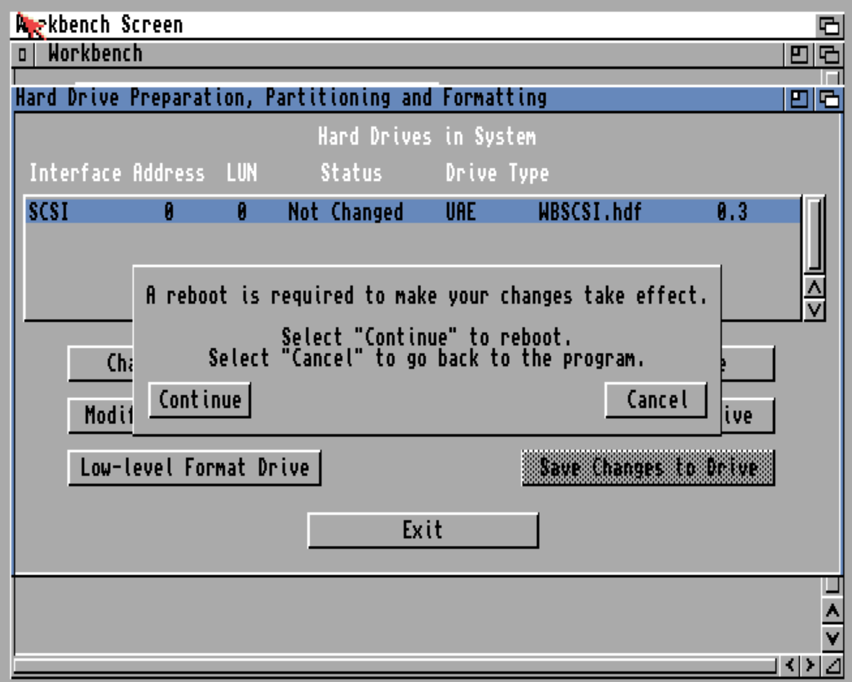The height and width of the screenshot is (682, 852).
Task: Click the drive list scrollbar thumb
Action: coord(814,235)
